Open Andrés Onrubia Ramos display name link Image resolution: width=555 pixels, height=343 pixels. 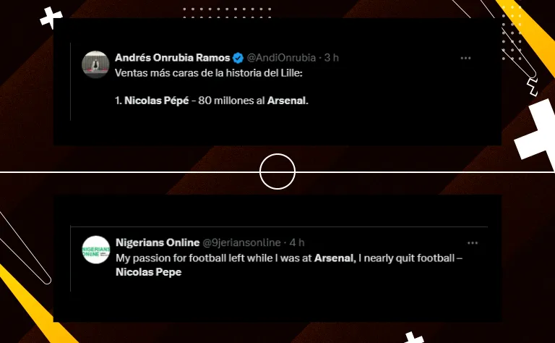172,58
